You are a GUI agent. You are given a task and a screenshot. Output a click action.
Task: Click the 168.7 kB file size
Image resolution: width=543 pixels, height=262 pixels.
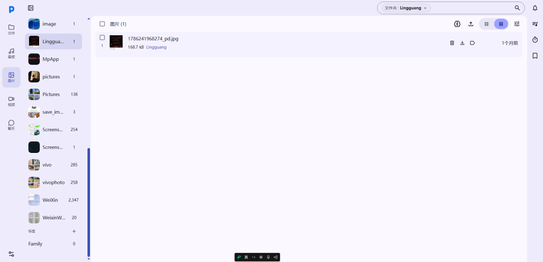(136, 47)
